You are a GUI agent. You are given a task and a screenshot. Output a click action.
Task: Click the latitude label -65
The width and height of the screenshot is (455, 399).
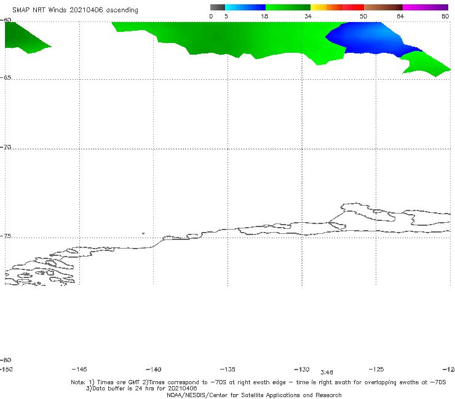(6, 77)
